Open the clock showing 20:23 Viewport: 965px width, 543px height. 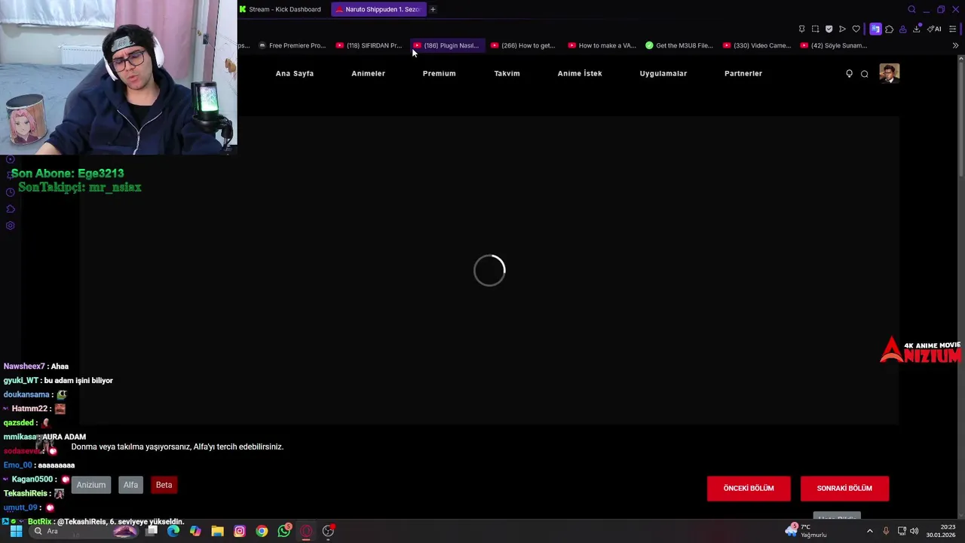point(942,531)
